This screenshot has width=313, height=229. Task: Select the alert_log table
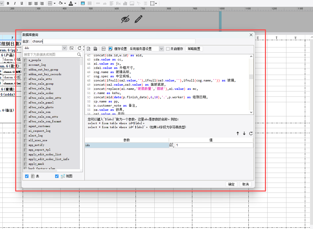tap(36, 135)
